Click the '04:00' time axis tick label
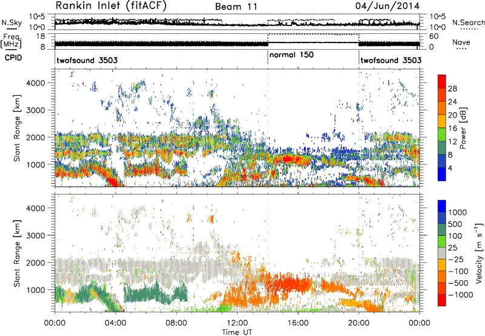The height and width of the screenshot is (336, 485). click(x=115, y=323)
